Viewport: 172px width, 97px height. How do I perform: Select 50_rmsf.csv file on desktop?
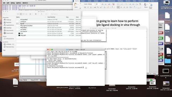click(92, 88)
